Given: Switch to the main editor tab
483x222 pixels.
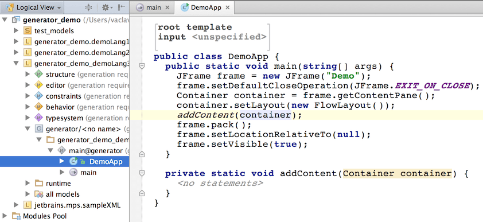Looking at the screenshot, I should click(153, 7).
